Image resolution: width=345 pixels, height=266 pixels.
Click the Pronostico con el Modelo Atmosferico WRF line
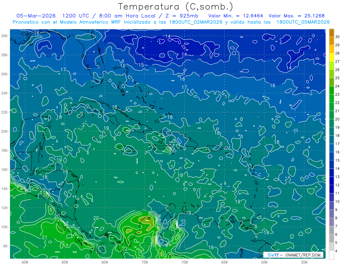171,22
